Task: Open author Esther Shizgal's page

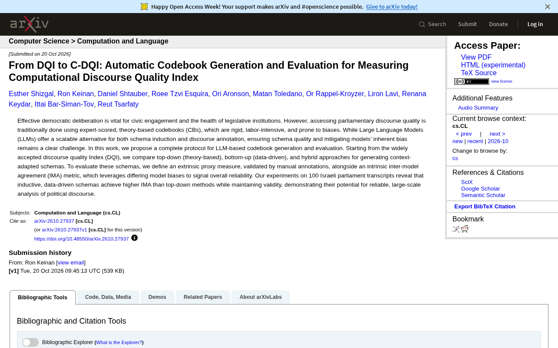Action: (31, 94)
